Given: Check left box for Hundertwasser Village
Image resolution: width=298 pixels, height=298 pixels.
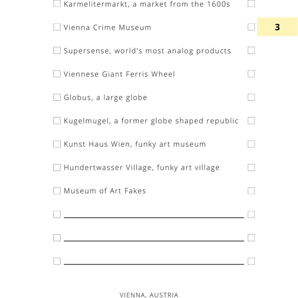Looking at the screenshot, I should (57, 168).
